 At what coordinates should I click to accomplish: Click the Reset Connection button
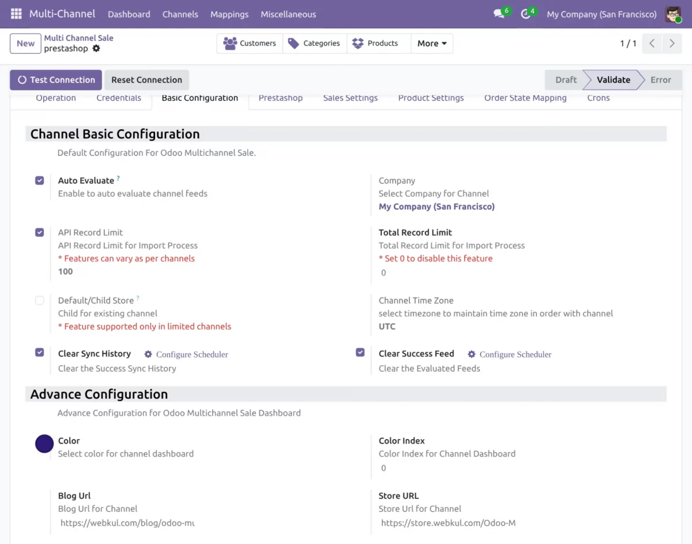tap(146, 80)
